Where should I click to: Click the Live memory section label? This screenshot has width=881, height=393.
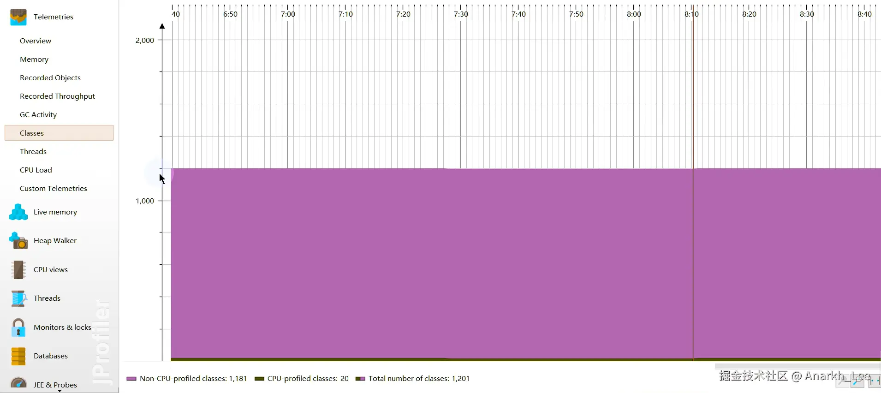[55, 212]
